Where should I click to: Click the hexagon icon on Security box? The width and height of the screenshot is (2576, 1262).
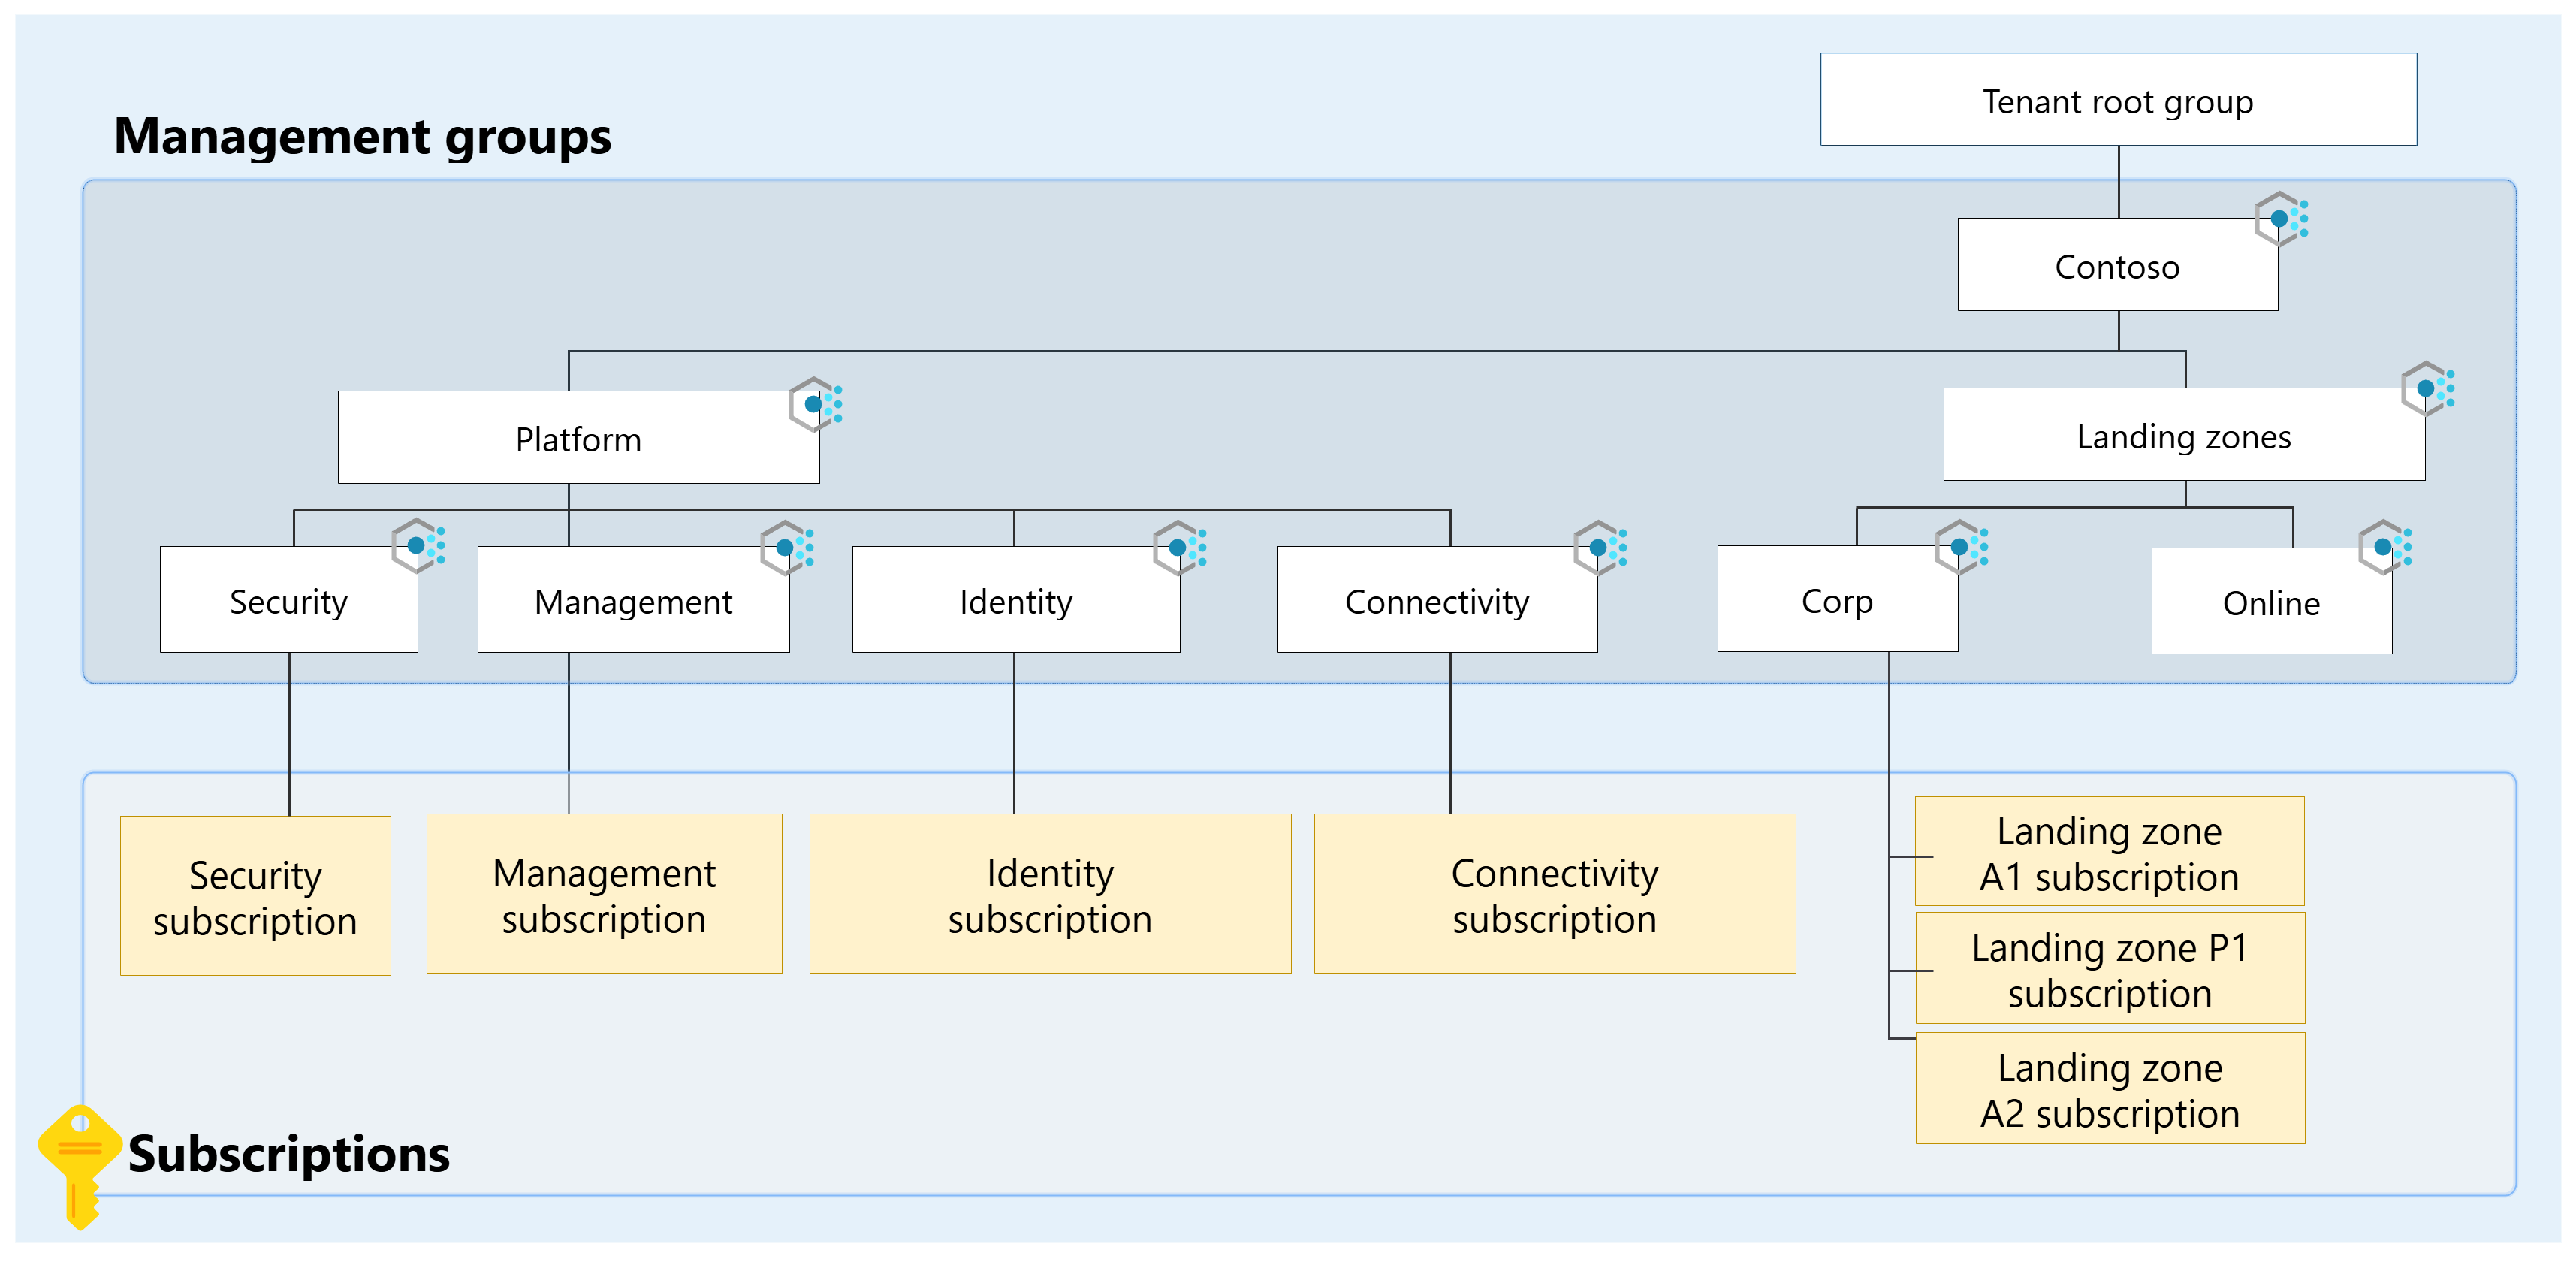[417, 546]
